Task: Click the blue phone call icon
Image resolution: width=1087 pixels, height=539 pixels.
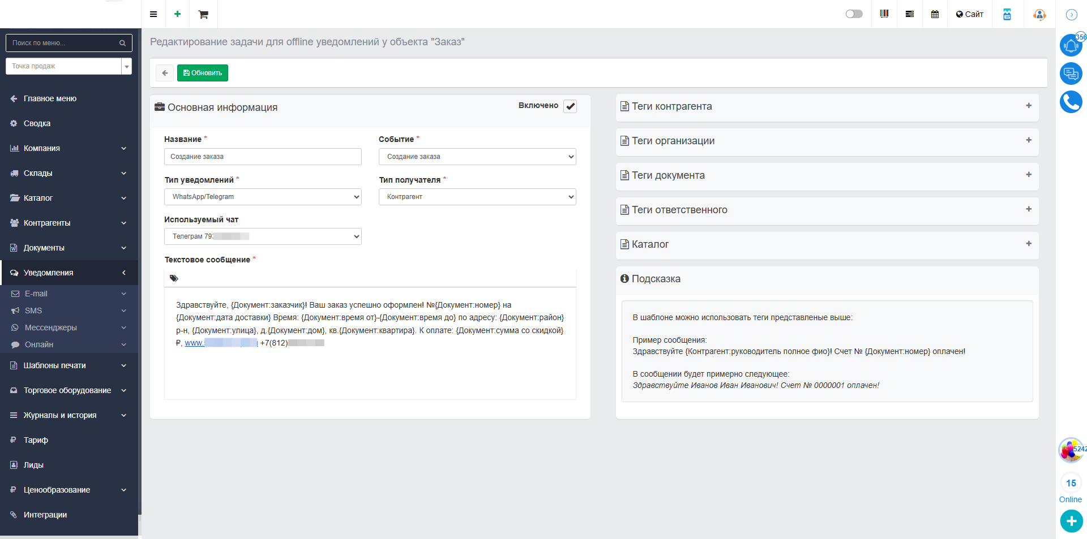Action: (x=1071, y=102)
